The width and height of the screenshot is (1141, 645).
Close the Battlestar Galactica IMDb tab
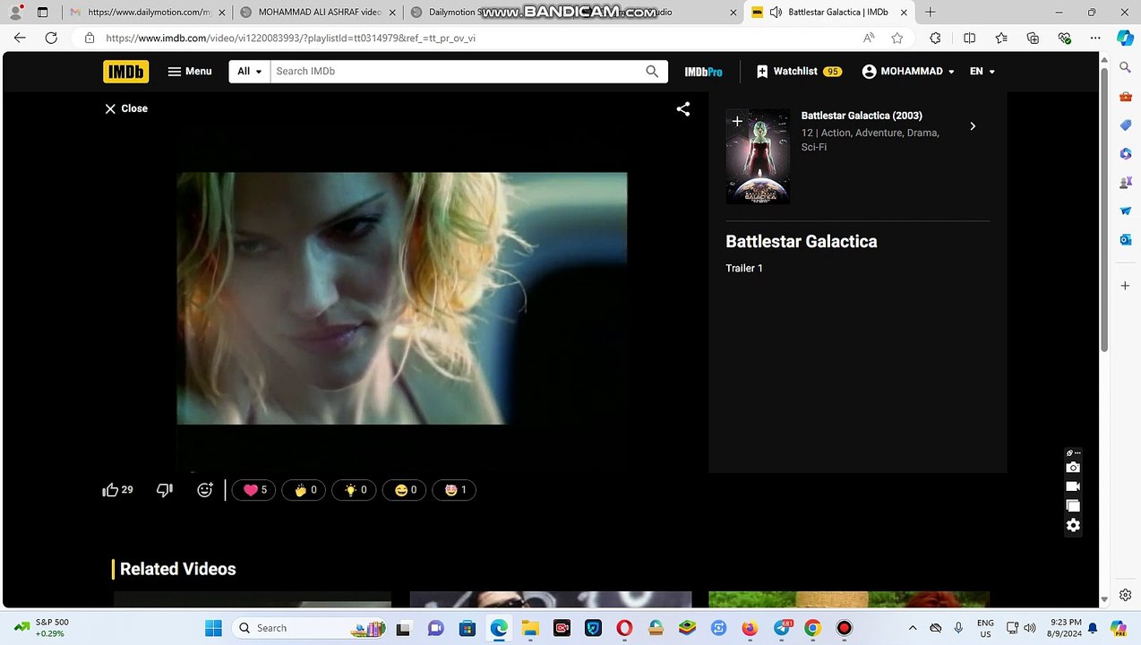904,13
